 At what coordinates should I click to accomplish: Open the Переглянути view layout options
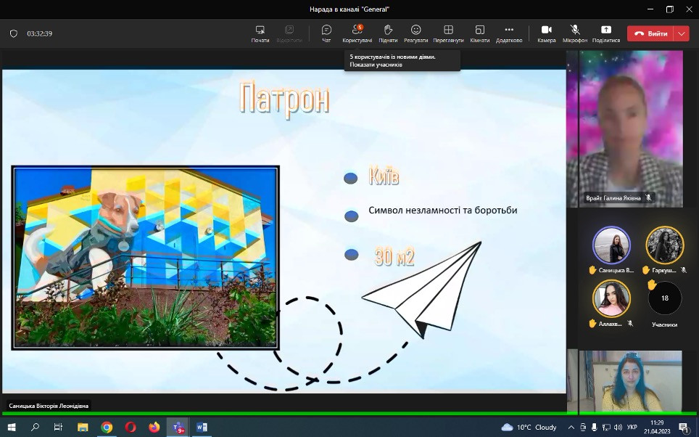pos(448,33)
